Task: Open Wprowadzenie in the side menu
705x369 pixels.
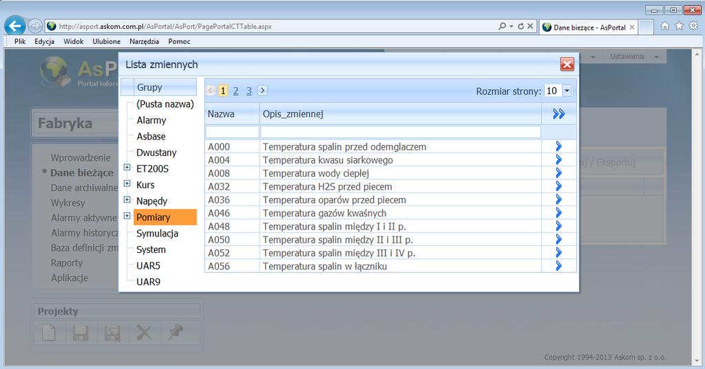Action: (x=81, y=157)
